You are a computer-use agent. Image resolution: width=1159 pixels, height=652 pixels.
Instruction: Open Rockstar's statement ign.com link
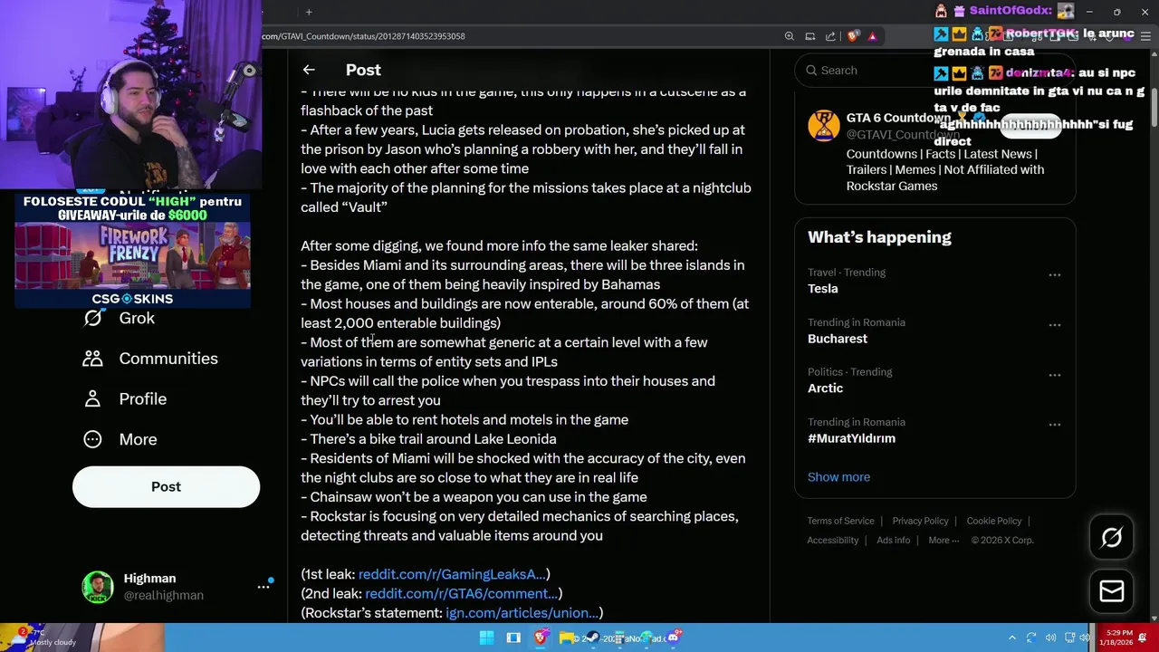point(522,613)
